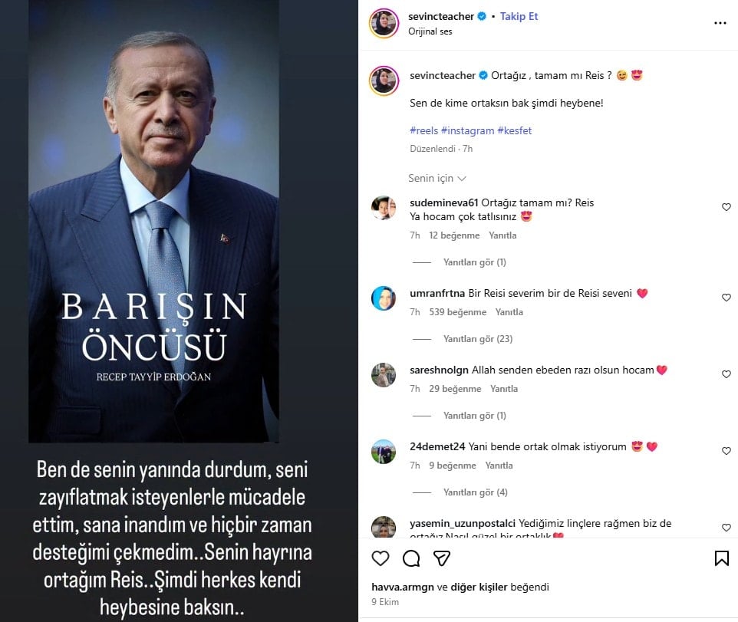Image resolution: width=738 pixels, height=622 pixels.
Task: Open sevincteacher profile picture in header
Action: pos(384,23)
